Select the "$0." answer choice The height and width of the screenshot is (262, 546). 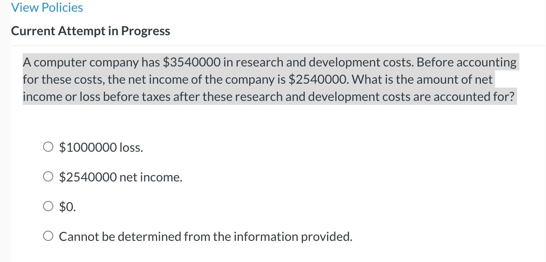[48, 206]
